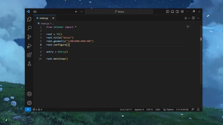Open the Accounts menu icon
The height and width of the screenshot is (125, 223).
pos(29,94)
